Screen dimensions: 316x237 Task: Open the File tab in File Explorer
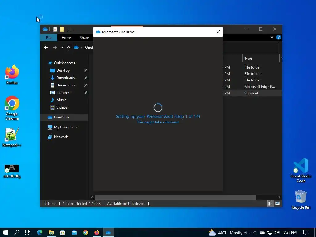48,37
